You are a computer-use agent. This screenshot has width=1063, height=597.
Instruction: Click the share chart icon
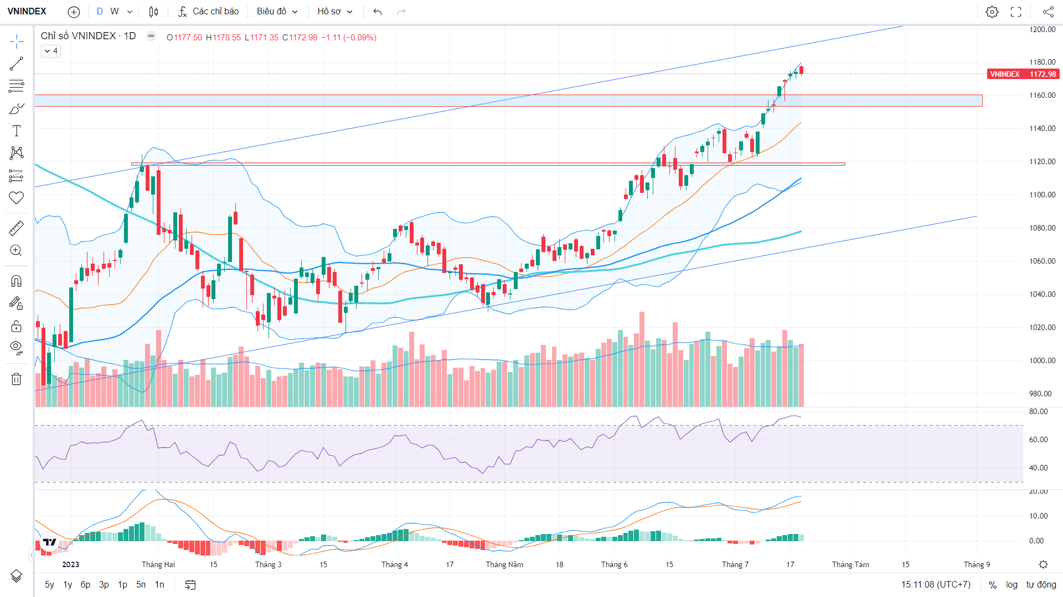1048,12
